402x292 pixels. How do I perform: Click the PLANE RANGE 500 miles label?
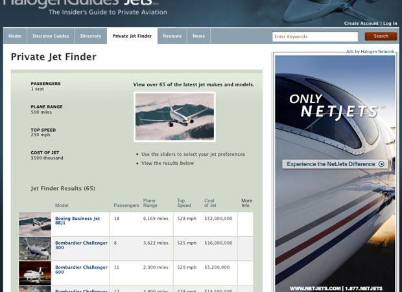coord(47,109)
